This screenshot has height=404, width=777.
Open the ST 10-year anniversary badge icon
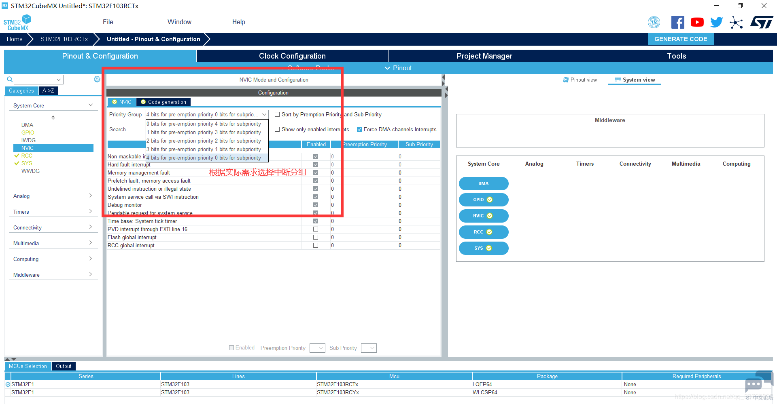654,22
